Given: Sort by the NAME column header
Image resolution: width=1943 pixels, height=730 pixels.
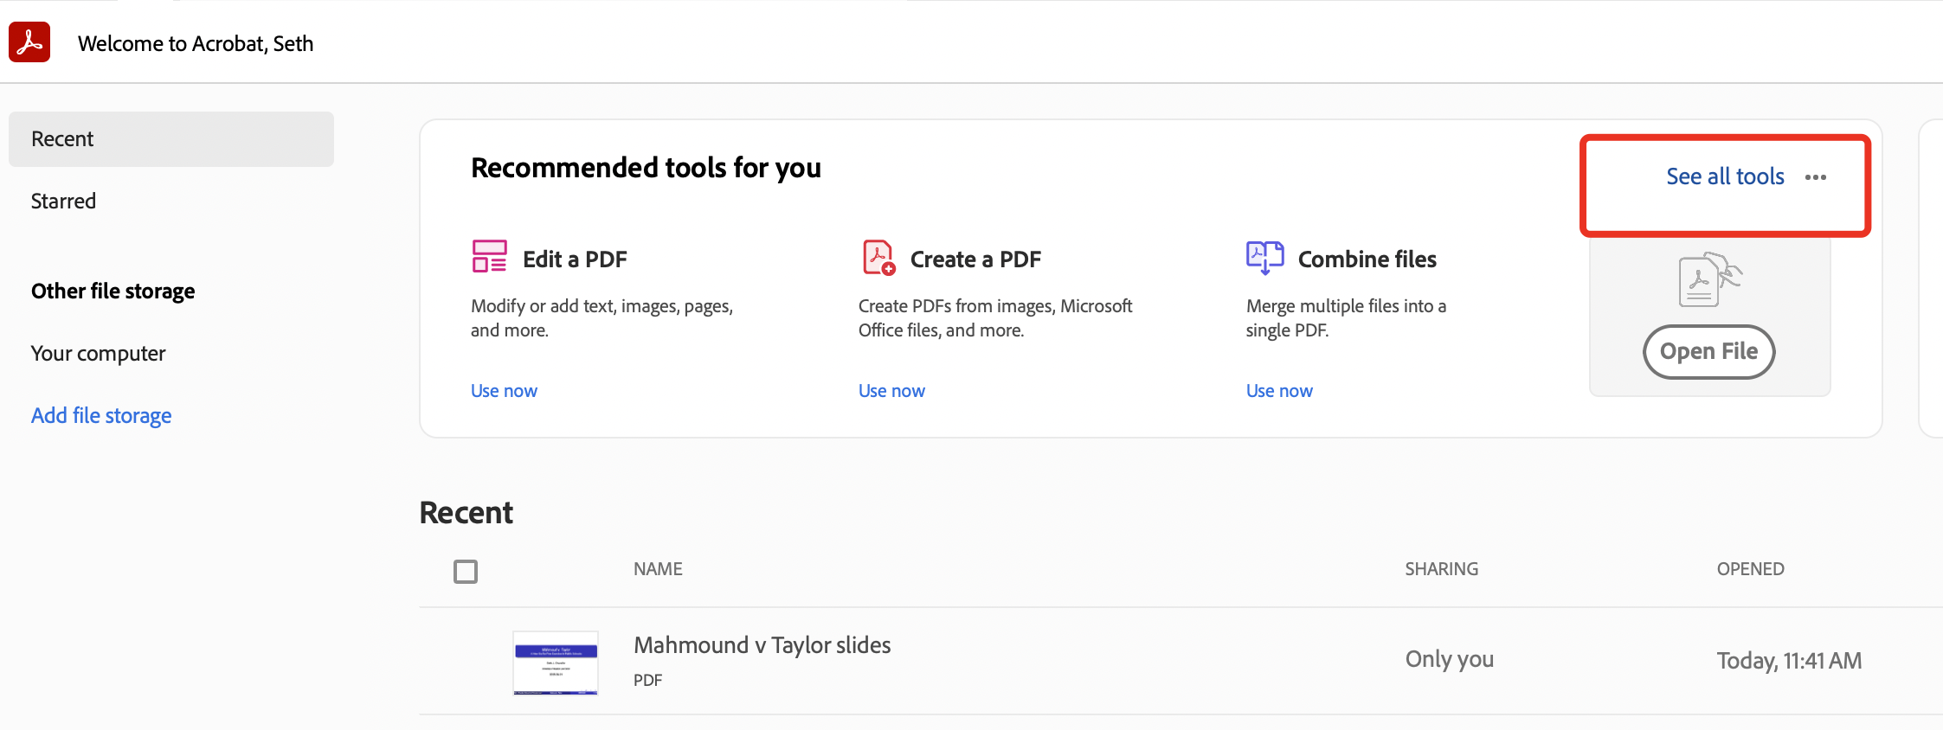Looking at the screenshot, I should point(658,569).
